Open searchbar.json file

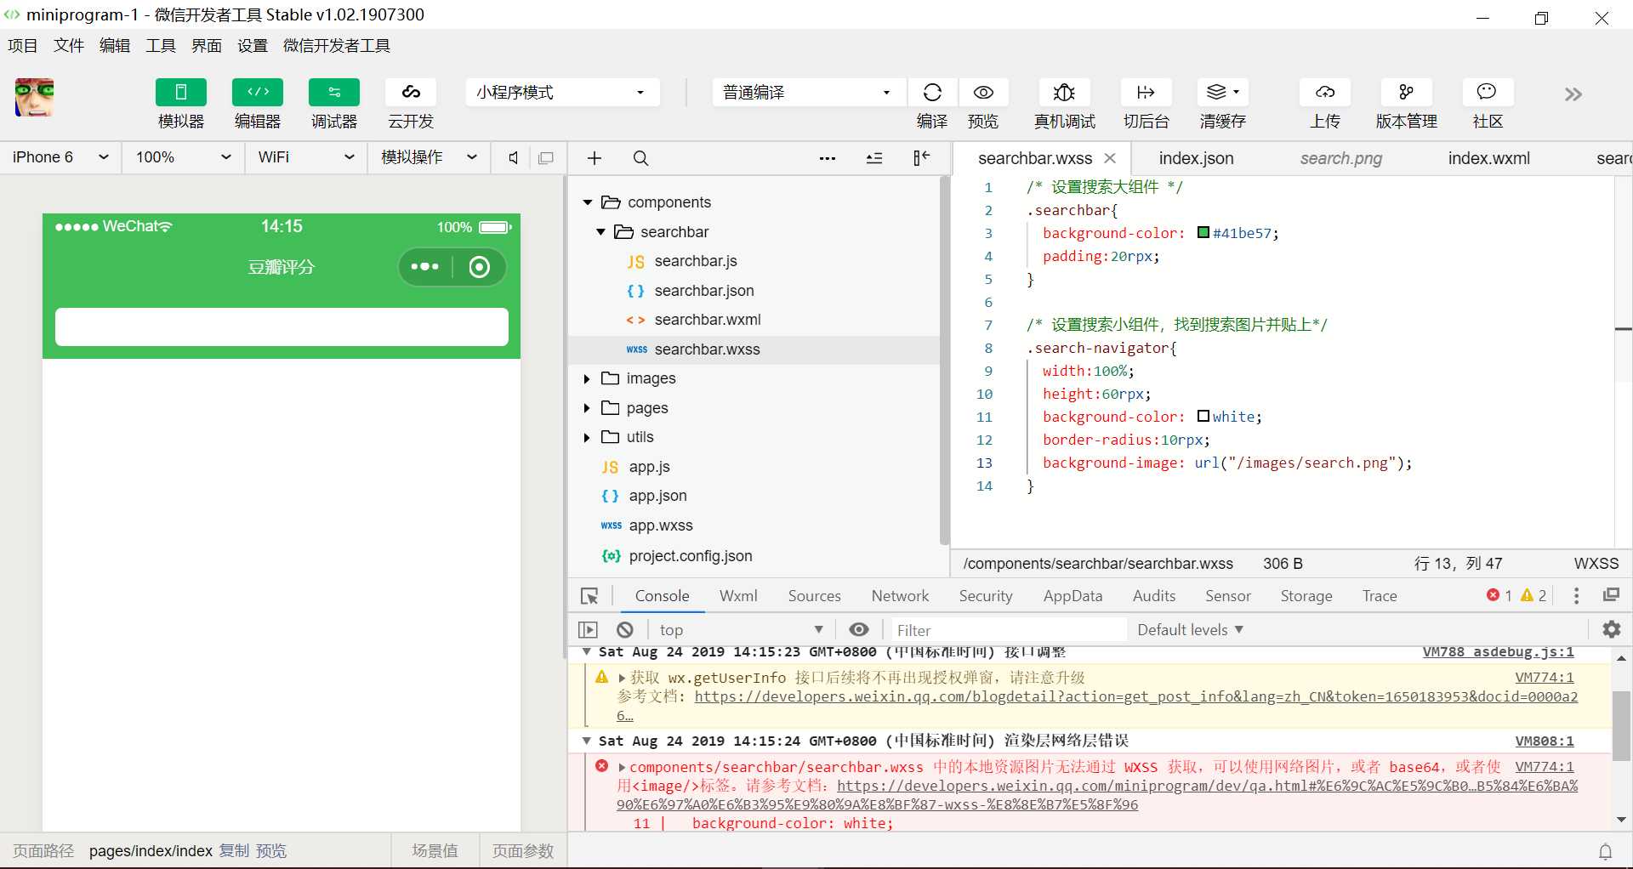(704, 291)
